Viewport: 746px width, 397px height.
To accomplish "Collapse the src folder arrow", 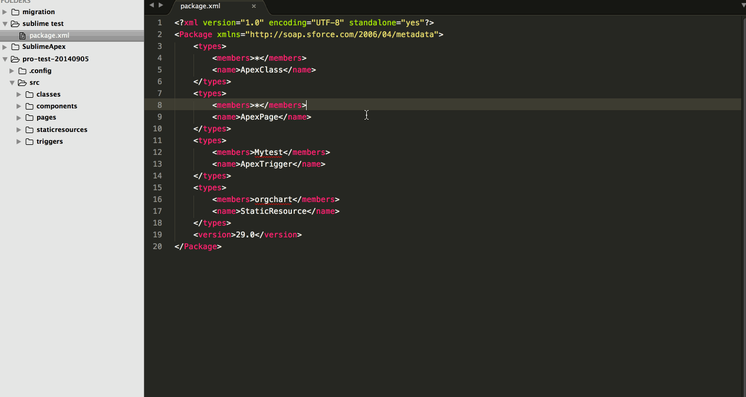I will [12, 82].
